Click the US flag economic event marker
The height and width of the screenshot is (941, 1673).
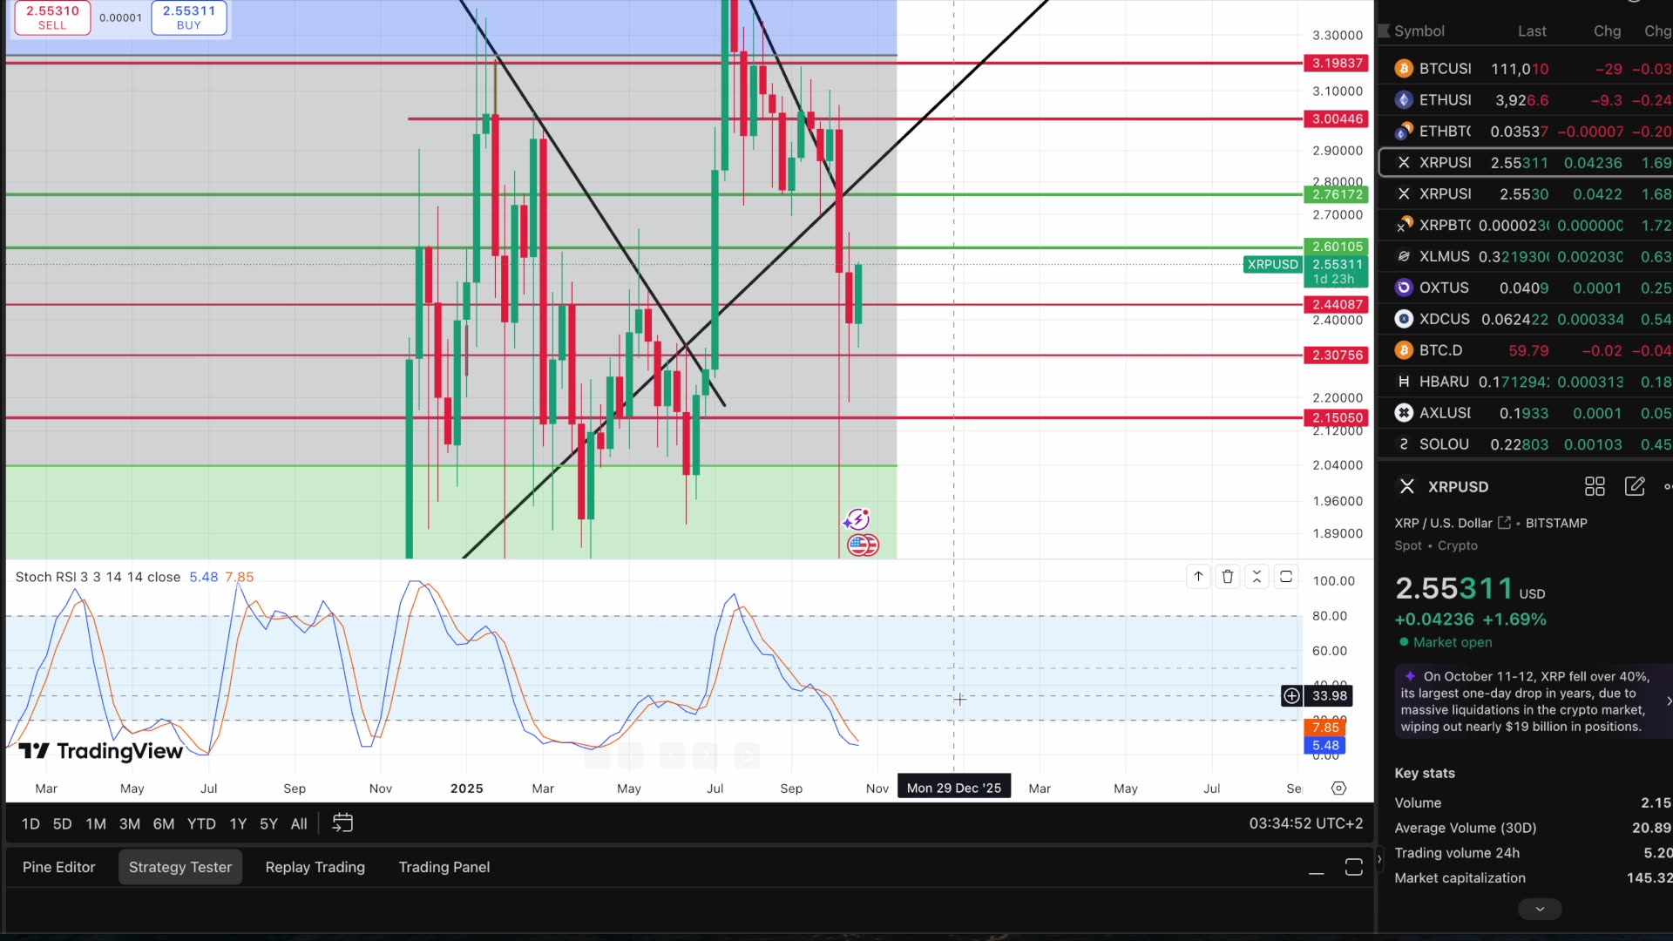(x=863, y=545)
